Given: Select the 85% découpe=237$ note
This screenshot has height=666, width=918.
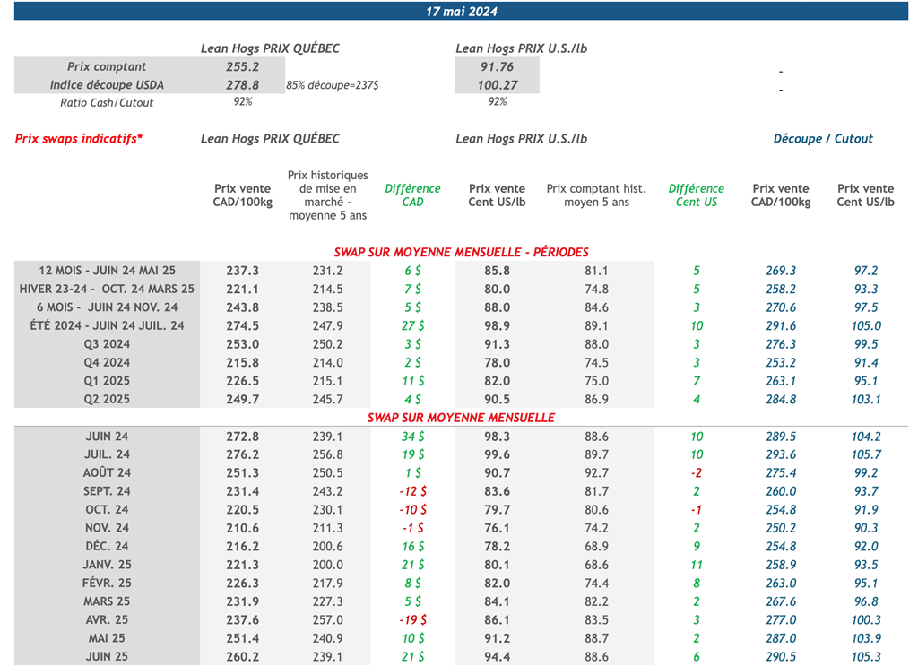Looking at the screenshot, I should [x=332, y=85].
